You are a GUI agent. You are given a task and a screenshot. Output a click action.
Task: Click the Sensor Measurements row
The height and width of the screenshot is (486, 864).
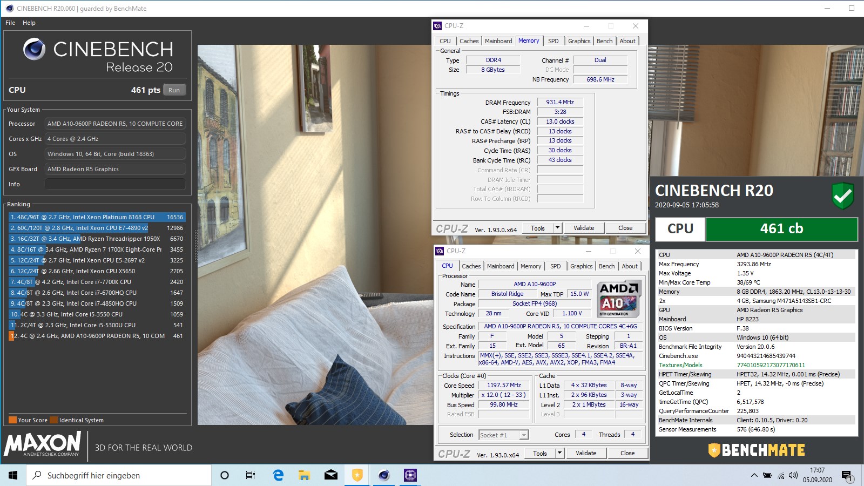[756, 429]
